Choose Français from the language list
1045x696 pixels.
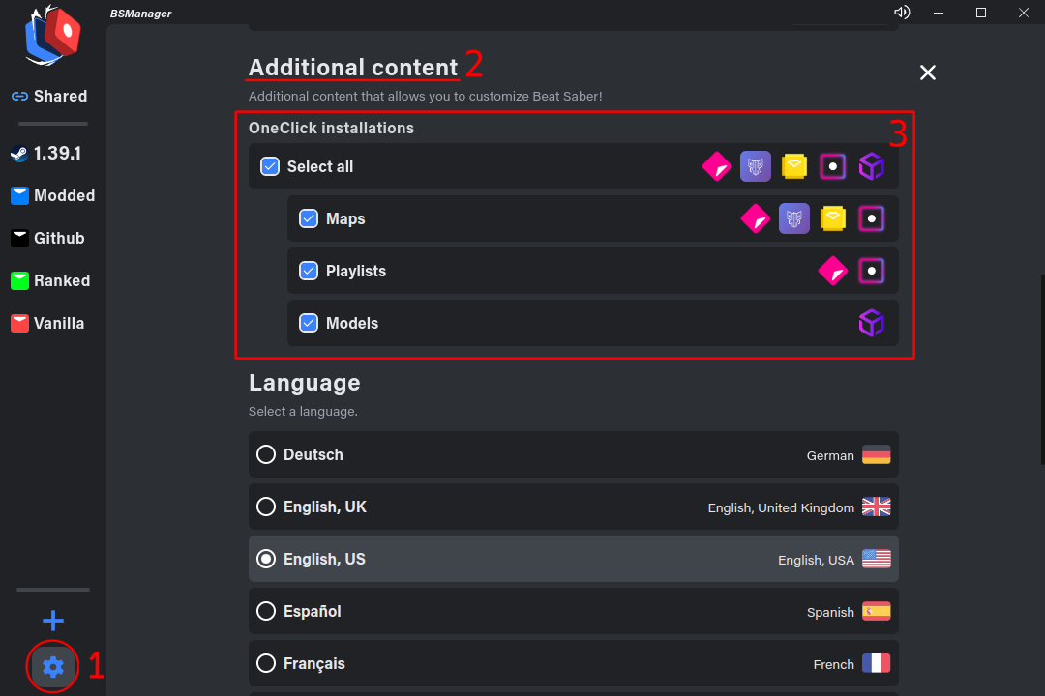tap(265, 663)
